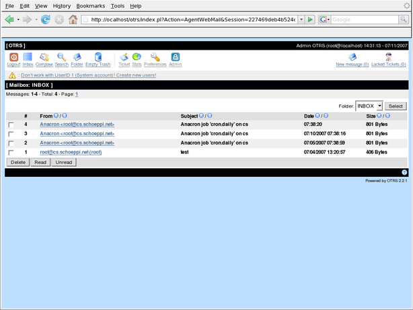Open the Admin lock icon

click(x=176, y=57)
